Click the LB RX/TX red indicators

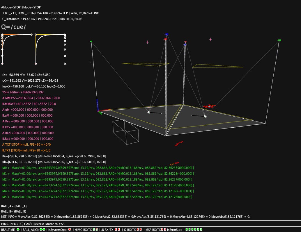coord(117,230)
